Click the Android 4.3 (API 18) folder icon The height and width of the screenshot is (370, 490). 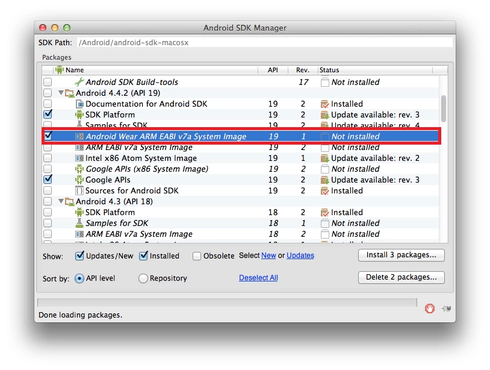(x=69, y=202)
